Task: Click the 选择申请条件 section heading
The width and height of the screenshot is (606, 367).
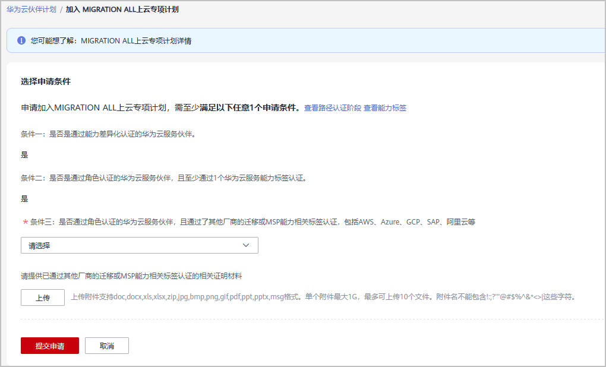Action: click(x=46, y=81)
